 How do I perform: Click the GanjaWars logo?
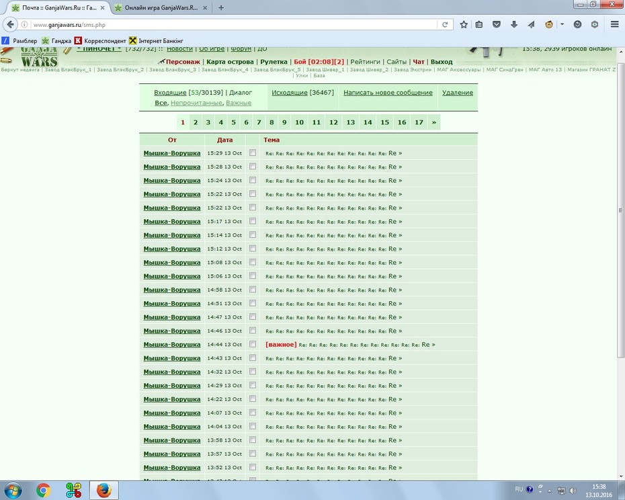pyautogui.click(x=39, y=57)
